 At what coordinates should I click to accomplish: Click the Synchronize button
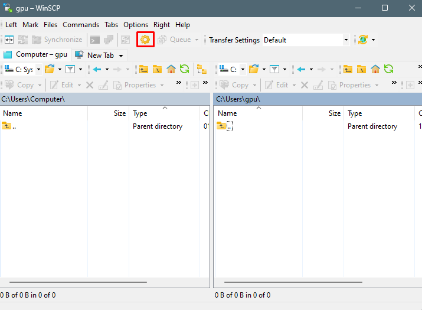(x=57, y=40)
